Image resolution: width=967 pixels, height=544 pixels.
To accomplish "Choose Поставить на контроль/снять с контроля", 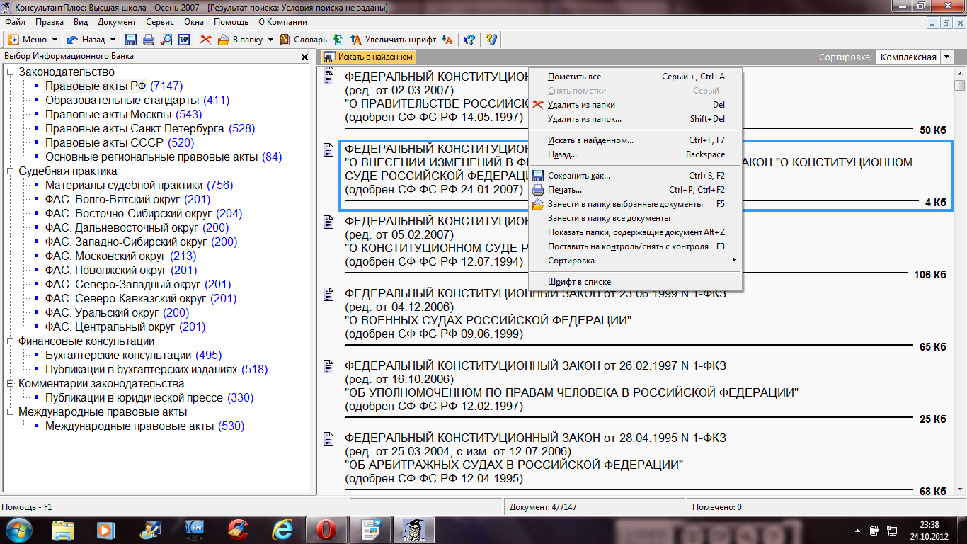I will click(635, 246).
